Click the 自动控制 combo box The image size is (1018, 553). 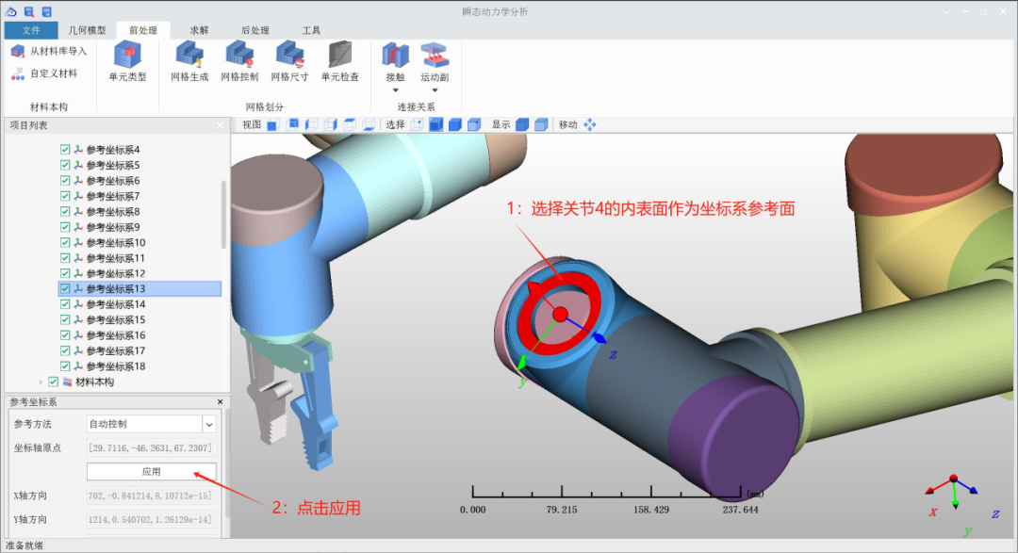coord(151,425)
